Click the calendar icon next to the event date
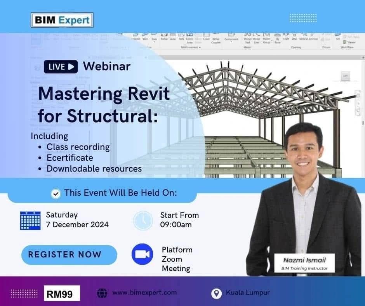365x306 pixels. click(x=30, y=220)
